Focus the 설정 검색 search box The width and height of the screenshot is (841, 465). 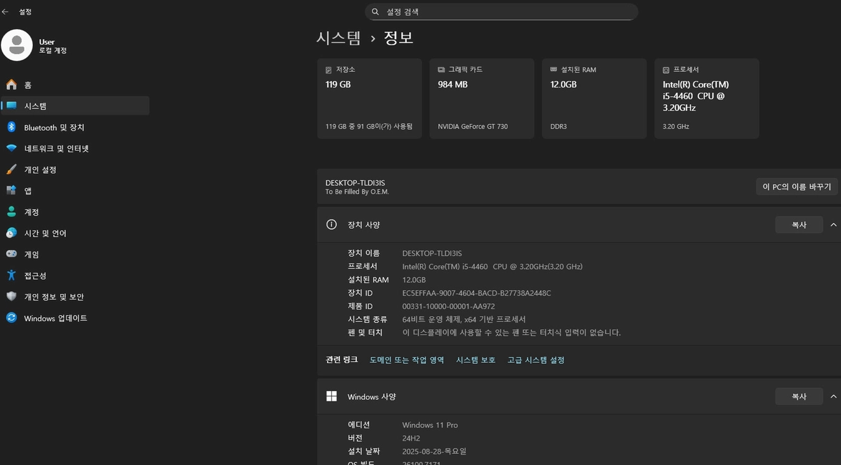pyautogui.click(x=501, y=12)
